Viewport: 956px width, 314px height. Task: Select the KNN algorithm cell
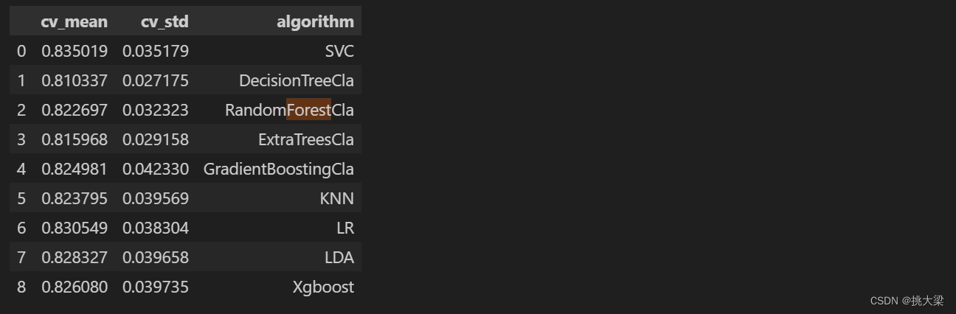click(x=337, y=198)
